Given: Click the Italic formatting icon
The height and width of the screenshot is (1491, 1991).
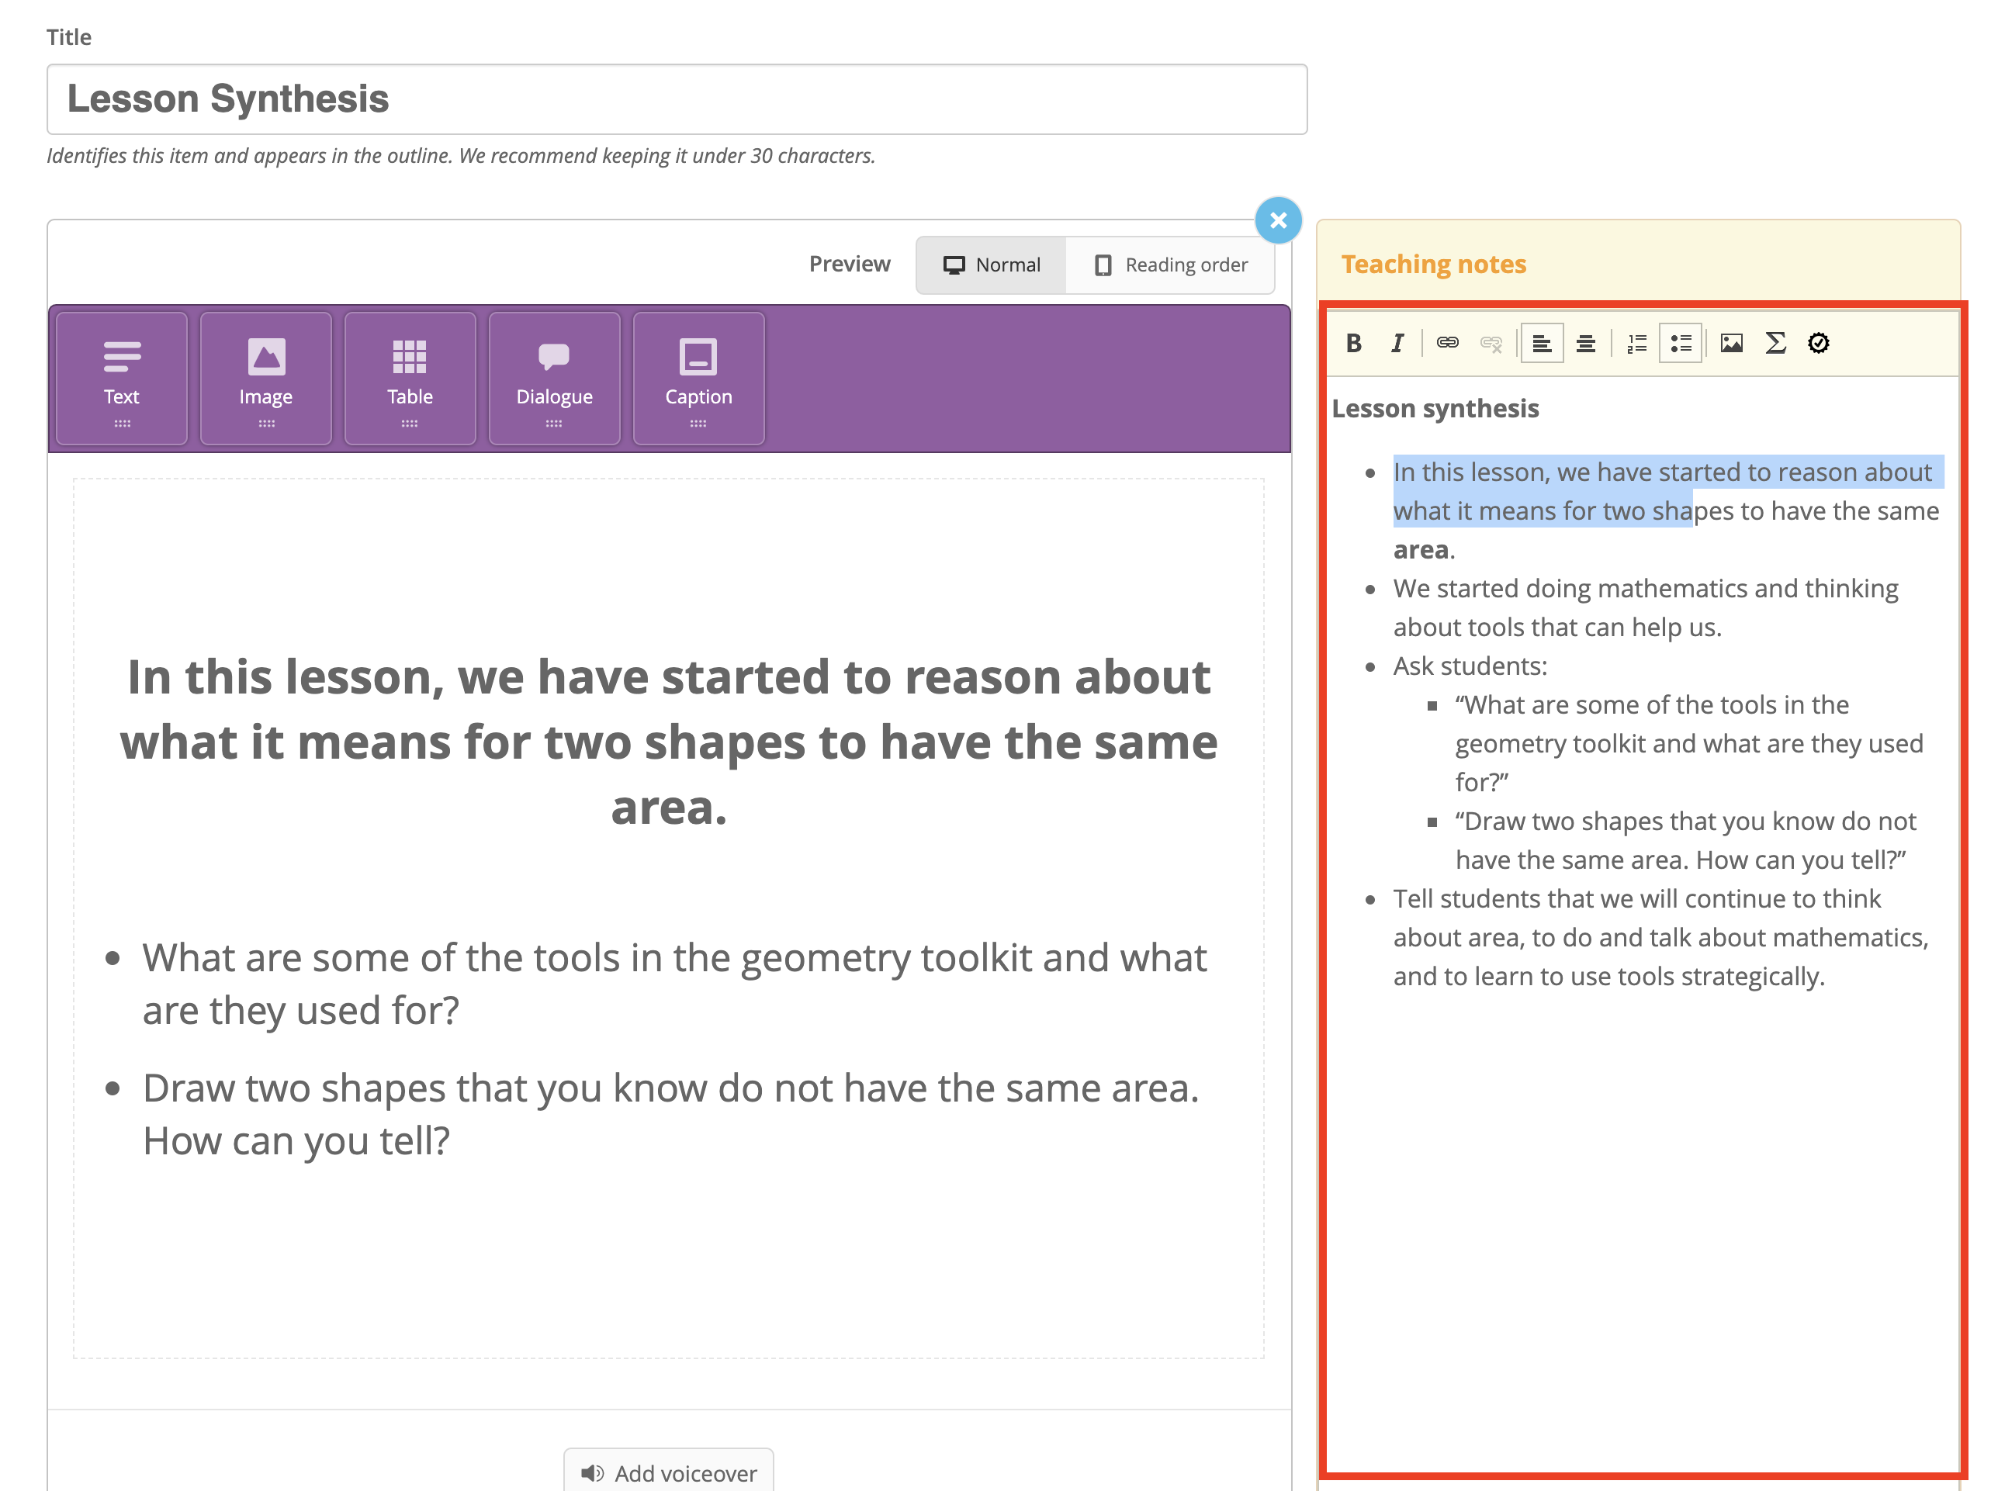Looking at the screenshot, I should [x=1397, y=343].
